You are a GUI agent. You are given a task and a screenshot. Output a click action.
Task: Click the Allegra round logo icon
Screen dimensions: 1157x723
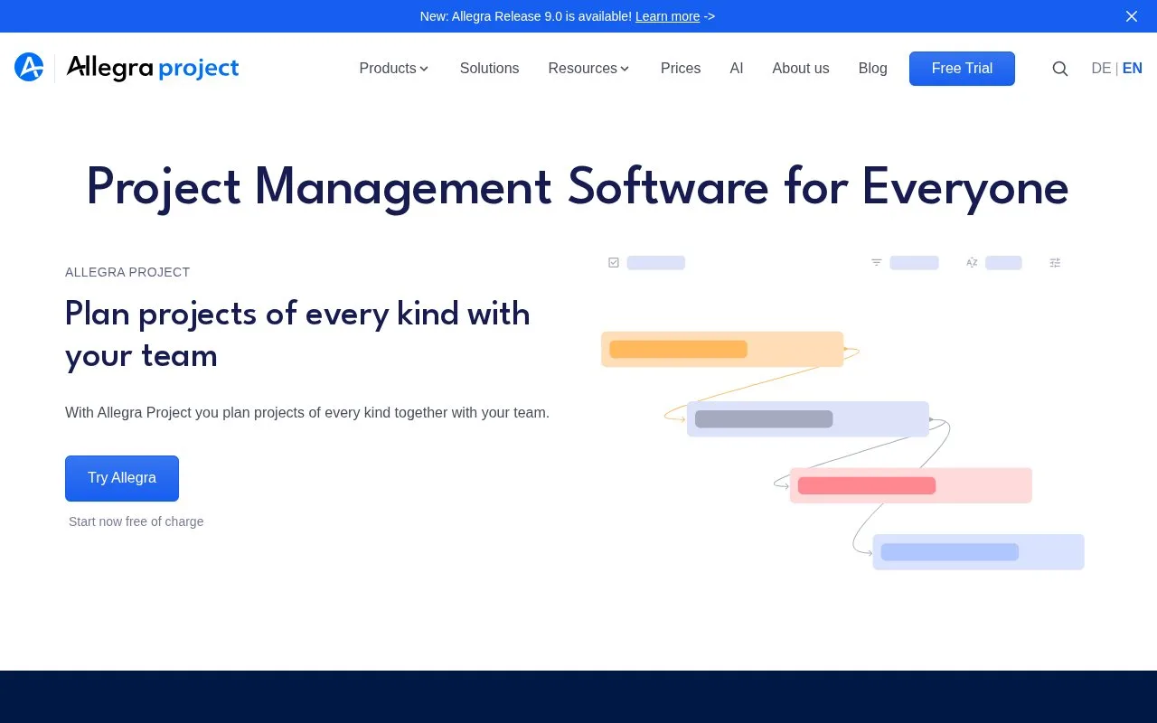29,67
